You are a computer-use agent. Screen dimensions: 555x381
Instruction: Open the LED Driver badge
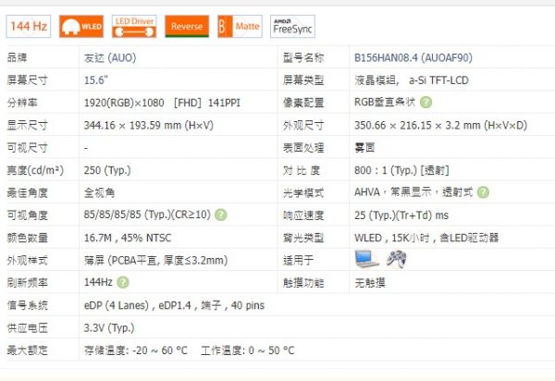pyautogui.click(x=134, y=27)
